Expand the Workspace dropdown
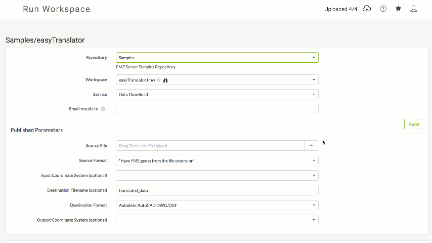This screenshot has height=243, width=432. [217, 80]
